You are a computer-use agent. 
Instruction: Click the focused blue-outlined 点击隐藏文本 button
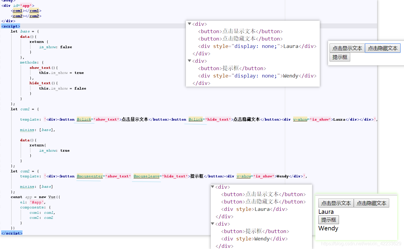[x=383, y=48]
